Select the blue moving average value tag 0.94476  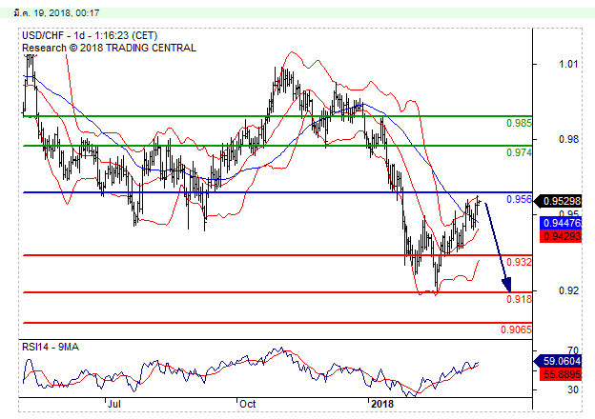pos(561,223)
